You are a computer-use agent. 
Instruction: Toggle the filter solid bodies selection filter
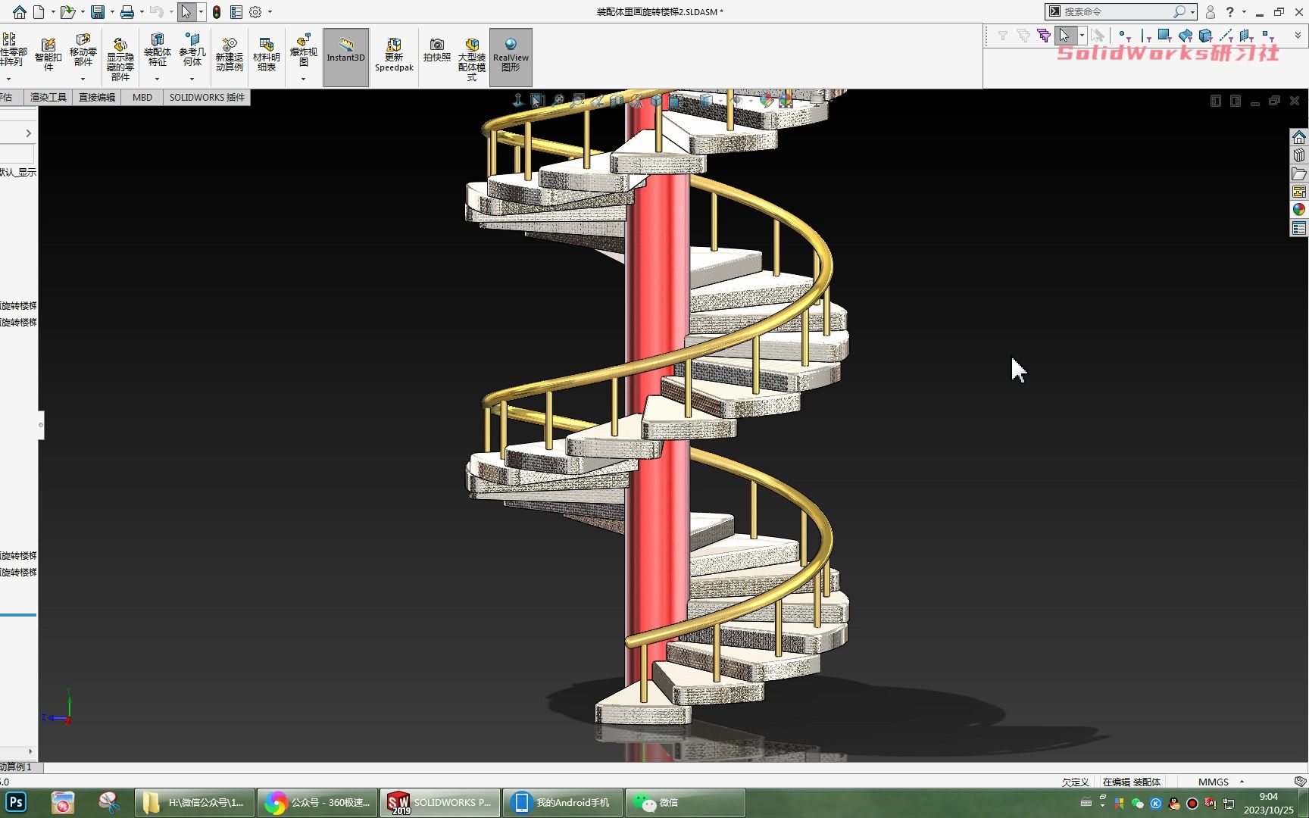[x=1206, y=36]
